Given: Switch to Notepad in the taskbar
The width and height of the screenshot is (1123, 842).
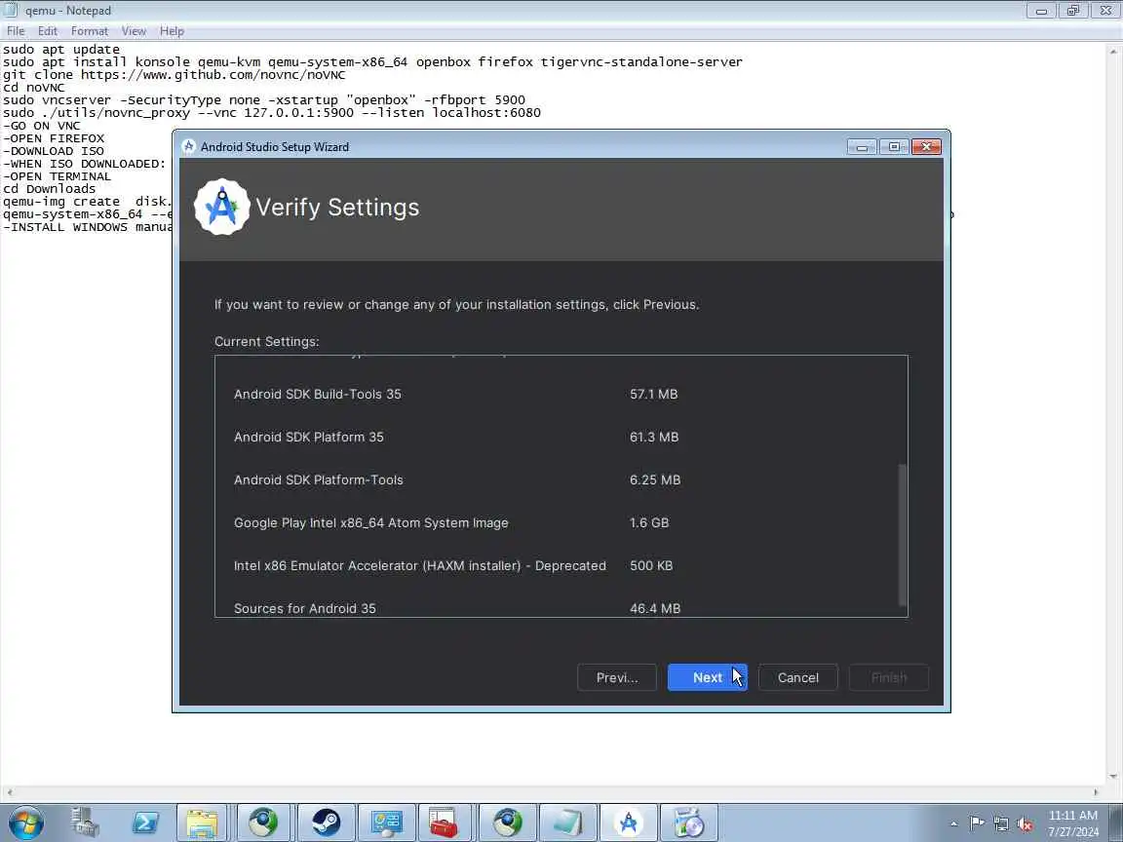Looking at the screenshot, I should tap(567, 823).
